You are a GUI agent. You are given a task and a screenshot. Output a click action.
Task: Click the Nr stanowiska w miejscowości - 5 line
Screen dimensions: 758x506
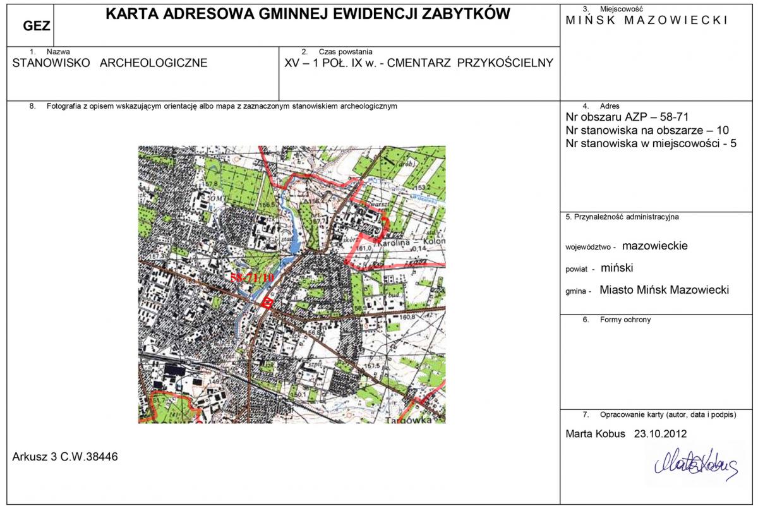pyautogui.click(x=651, y=143)
